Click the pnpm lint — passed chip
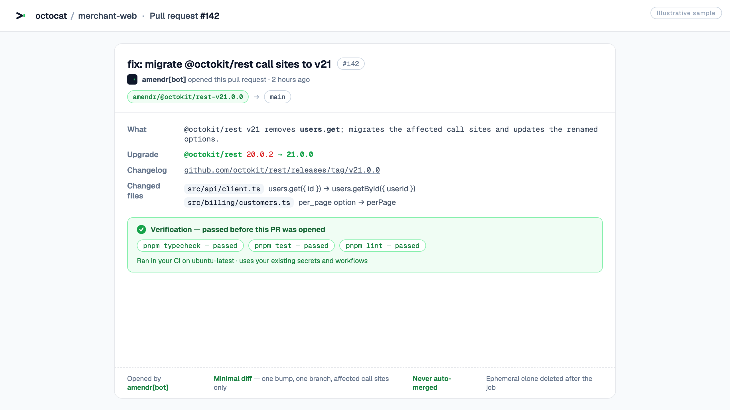730x410 pixels. tap(382, 246)
